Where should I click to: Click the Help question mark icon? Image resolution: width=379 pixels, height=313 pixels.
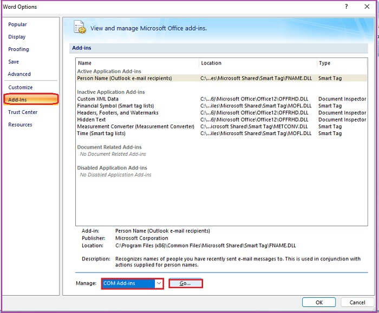pos(346,7)
